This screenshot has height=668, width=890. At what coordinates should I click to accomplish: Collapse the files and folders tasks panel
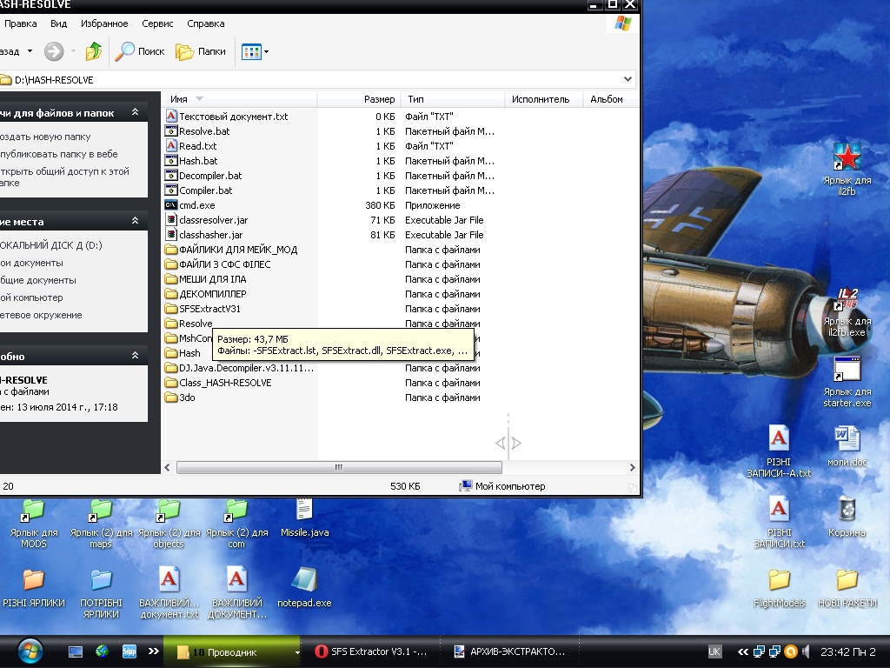135,113
